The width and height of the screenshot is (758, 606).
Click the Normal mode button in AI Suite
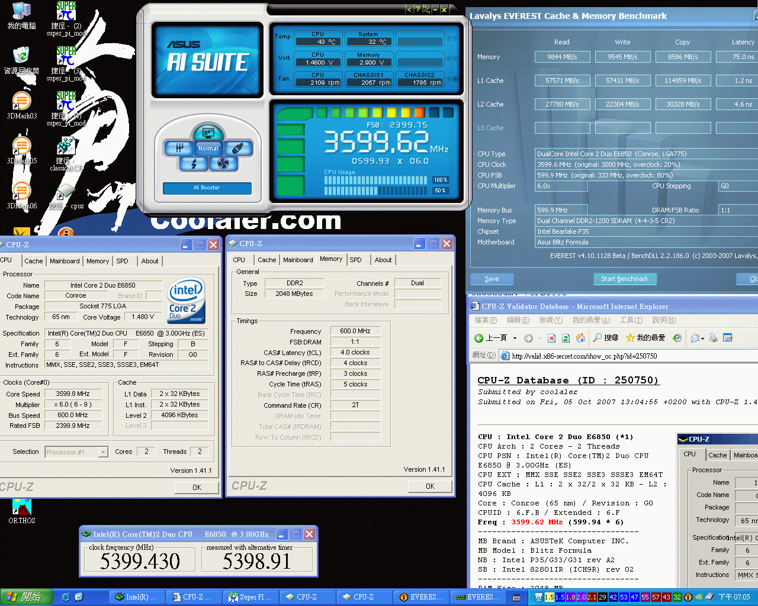[208, 148]
